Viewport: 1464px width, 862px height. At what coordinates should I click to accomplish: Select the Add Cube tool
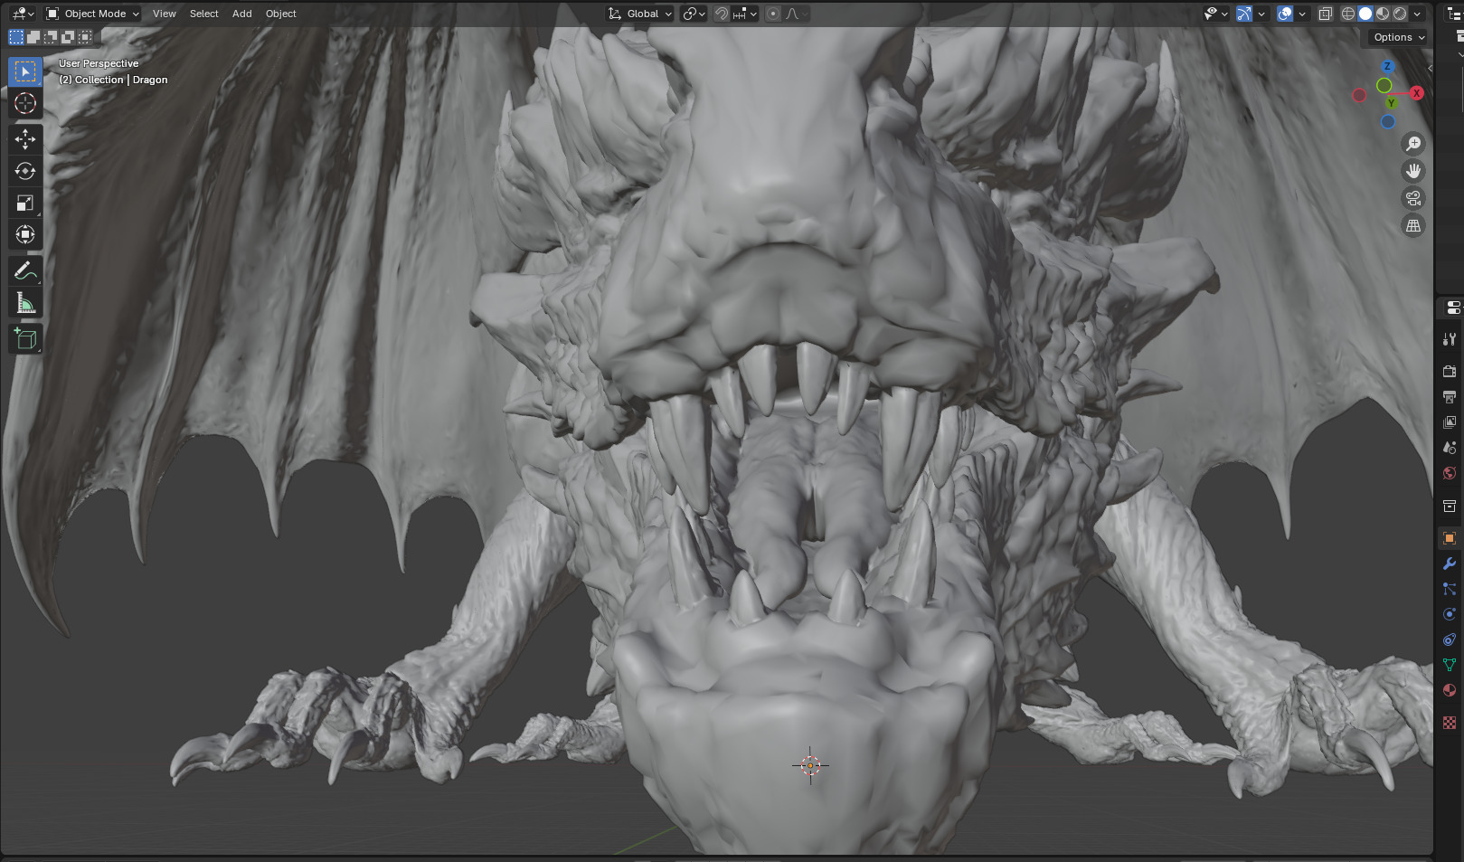tap(25, 339)
